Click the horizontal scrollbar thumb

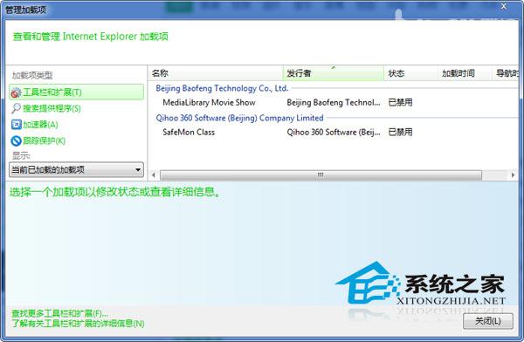321,175
